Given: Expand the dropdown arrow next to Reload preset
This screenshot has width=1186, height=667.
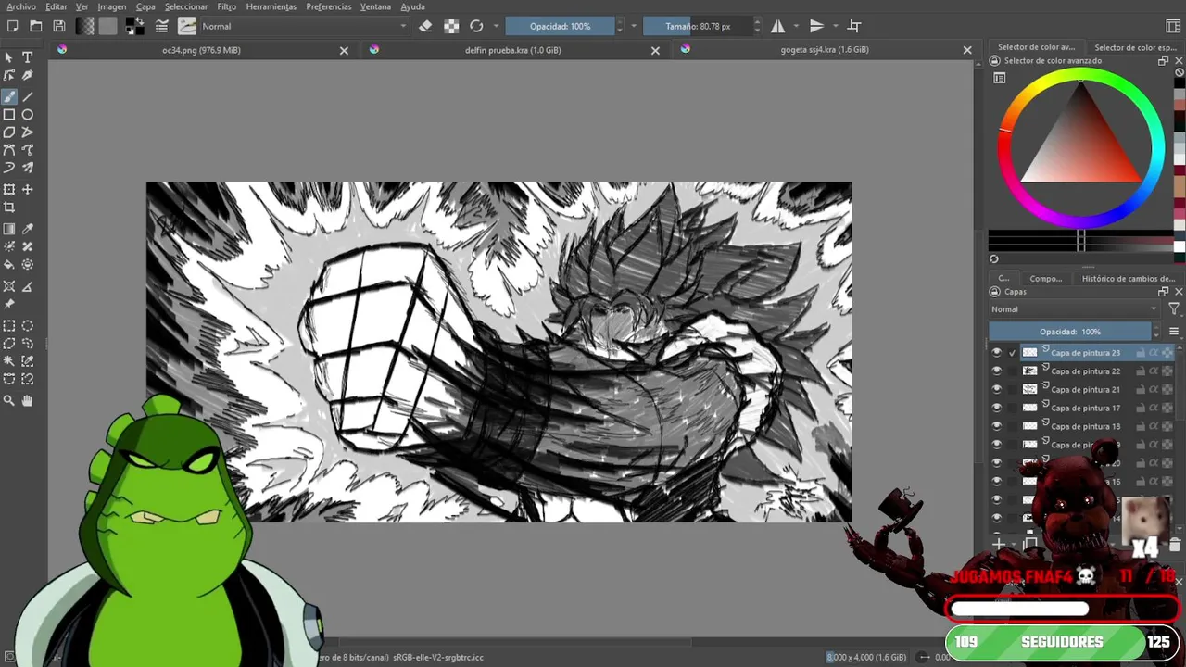Looking at the screenshot, I should 497,26.
